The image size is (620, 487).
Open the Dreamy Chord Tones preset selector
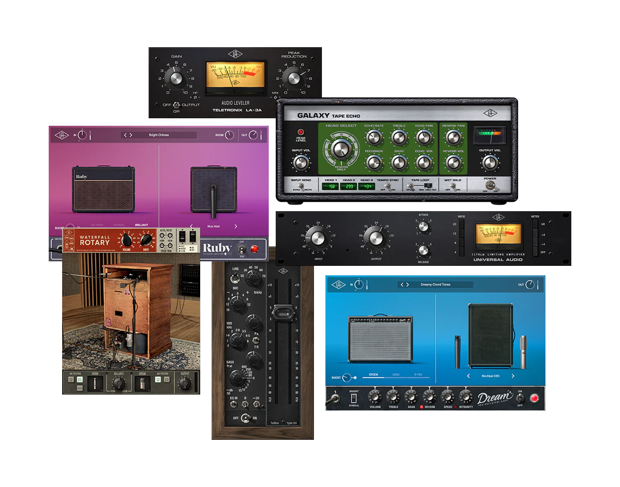(435, 285)
